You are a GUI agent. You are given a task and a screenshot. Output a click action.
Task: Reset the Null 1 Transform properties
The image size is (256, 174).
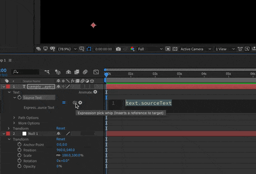click(60, 139)
